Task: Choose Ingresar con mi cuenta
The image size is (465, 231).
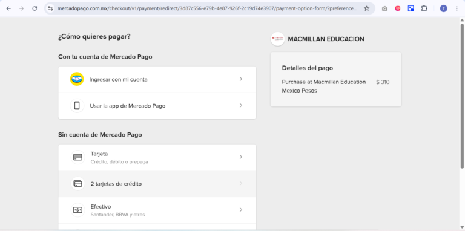Action: [157, 79]
